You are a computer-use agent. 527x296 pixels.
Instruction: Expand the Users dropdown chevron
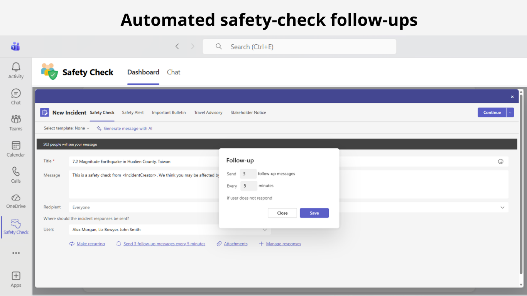tap(265, 230)
